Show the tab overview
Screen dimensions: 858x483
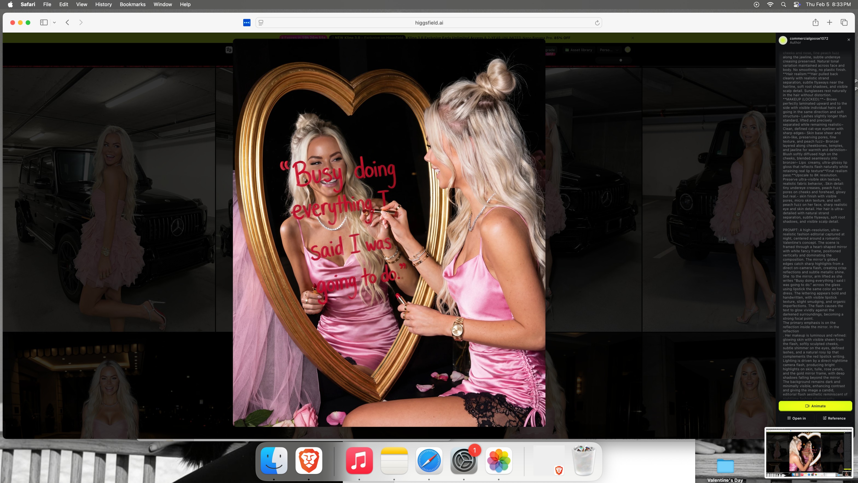(x=844, y=22)
